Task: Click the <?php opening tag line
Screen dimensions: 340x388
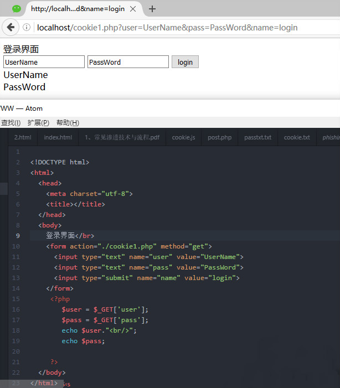Action: point(60,299)
